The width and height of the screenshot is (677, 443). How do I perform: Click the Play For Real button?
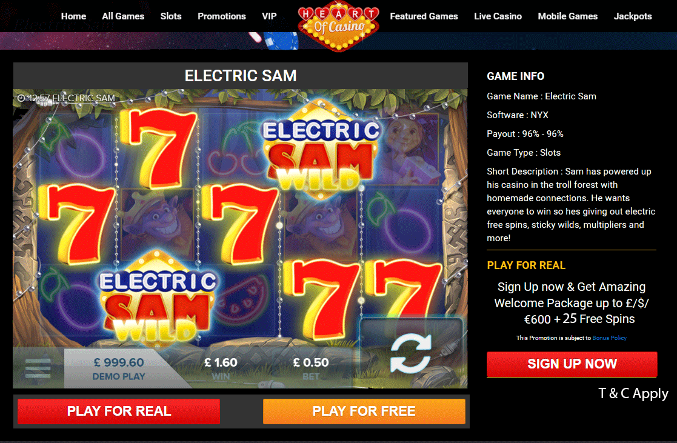[x=119, y=411]
